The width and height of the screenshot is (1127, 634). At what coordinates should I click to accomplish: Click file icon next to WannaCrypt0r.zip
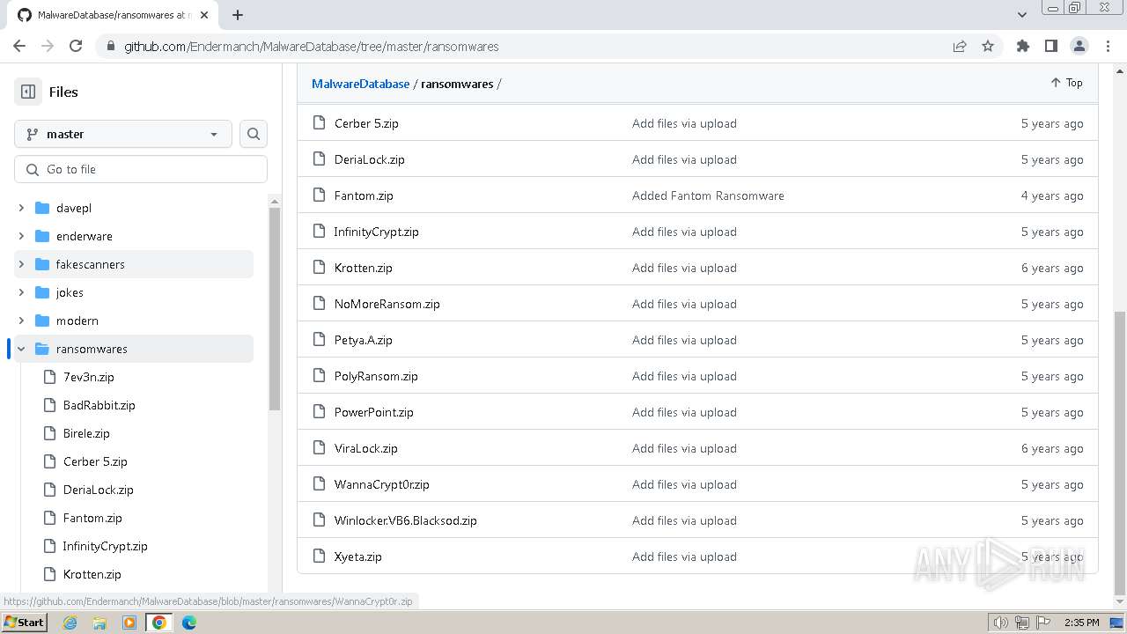tap(319, 484)
